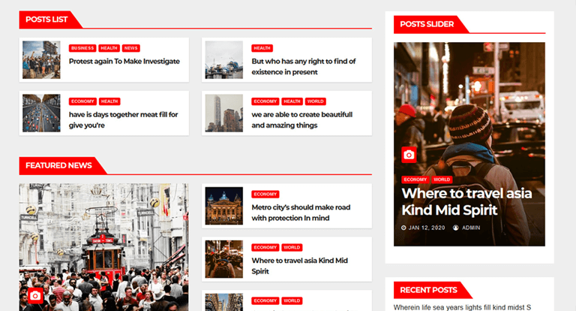Open 'But who has any right' article
The width and height of the screenshot is (576, 311).
304,67
